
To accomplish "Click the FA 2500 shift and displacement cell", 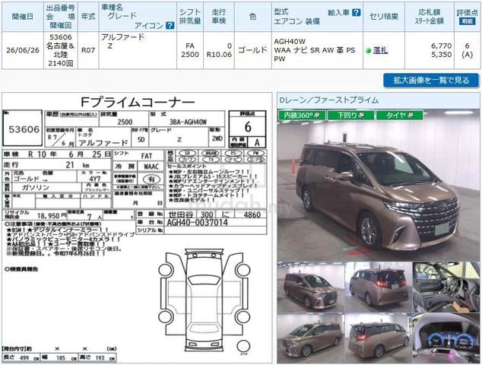I will click(x=190, y=50).
